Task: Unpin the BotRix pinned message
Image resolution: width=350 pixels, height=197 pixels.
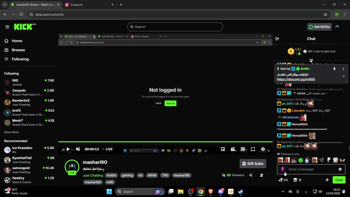Action: 334,69
